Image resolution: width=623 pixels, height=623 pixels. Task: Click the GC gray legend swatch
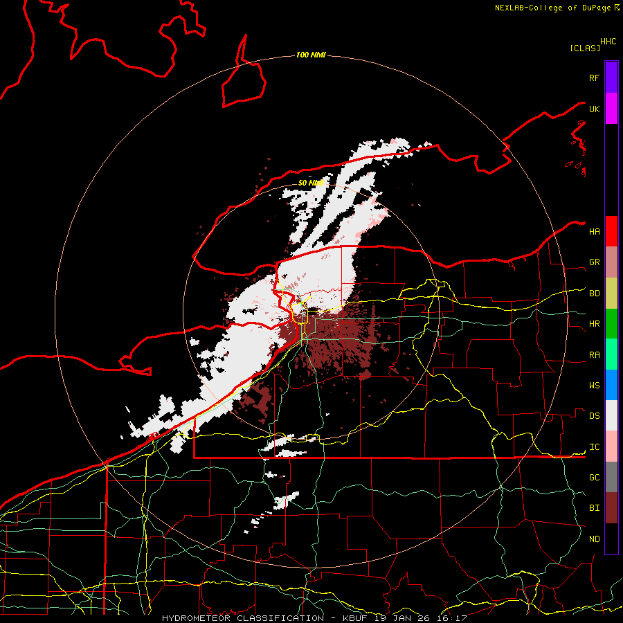pos(611,477)
